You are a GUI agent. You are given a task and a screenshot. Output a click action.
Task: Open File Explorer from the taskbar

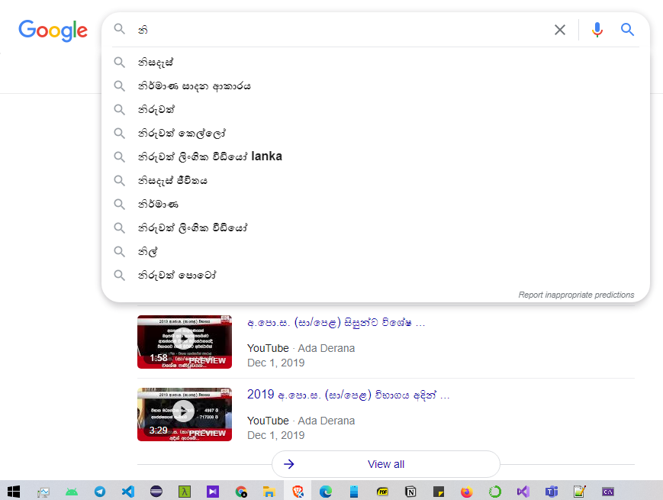269,492
